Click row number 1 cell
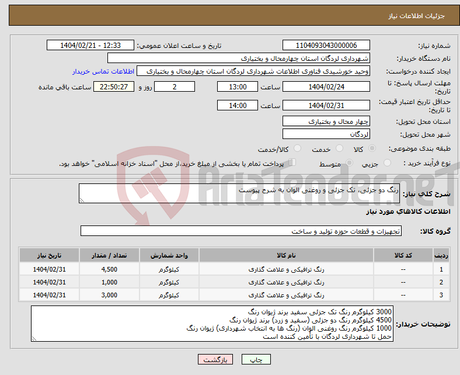This screenshot has width=460, height=375. click(x=441, y=269)
